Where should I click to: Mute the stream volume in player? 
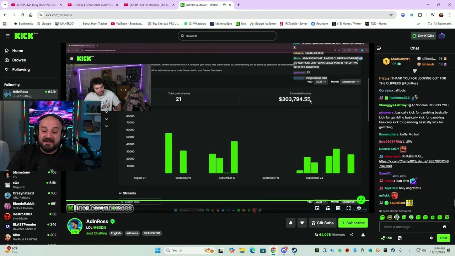click(86, 208)
